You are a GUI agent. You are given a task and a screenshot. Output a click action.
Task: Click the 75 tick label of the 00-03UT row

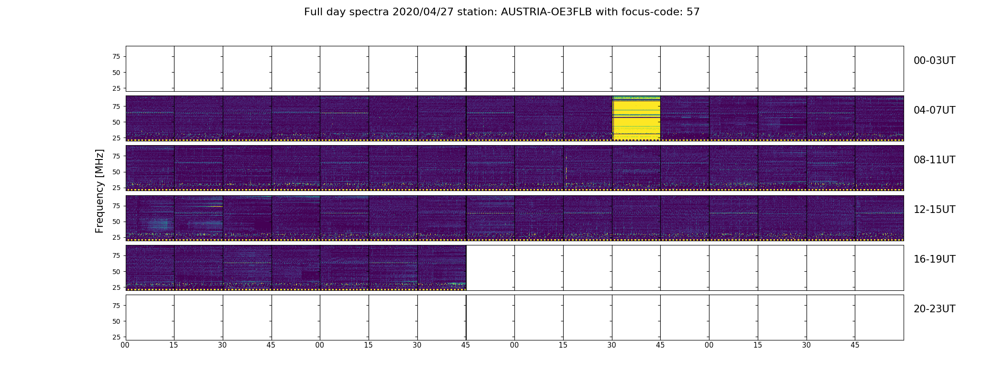116,57
